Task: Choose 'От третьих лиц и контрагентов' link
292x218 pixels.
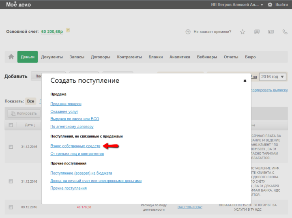Action: [77, 154]
